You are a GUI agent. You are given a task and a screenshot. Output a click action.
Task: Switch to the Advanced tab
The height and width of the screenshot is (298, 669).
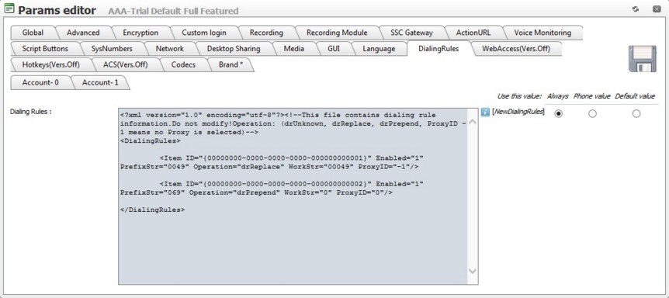tap(83, 33)
